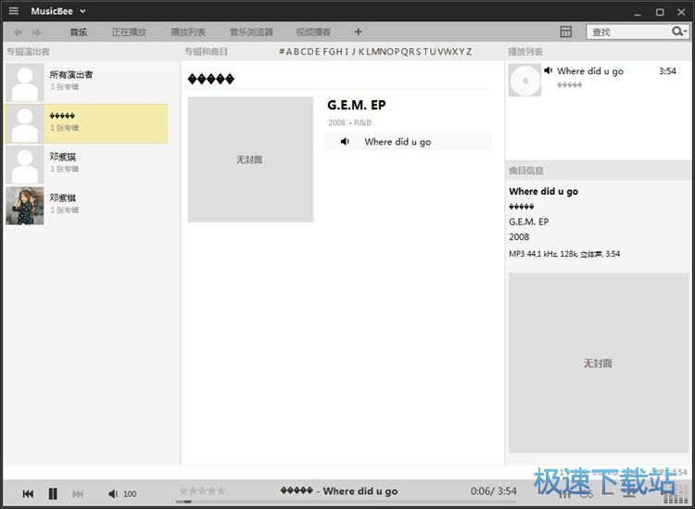Click the ♦♦♦♦♦ artist heading in center pane
The width and height of the screenshot is (695, 509).
pyautogui.click(x=211, y=79)
